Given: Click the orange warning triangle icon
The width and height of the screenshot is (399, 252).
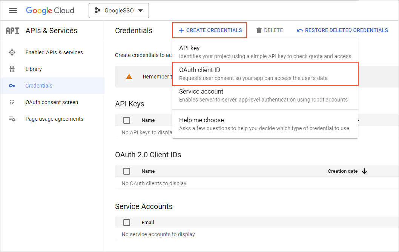Looking at the screenshot, I should coord(129,77).
